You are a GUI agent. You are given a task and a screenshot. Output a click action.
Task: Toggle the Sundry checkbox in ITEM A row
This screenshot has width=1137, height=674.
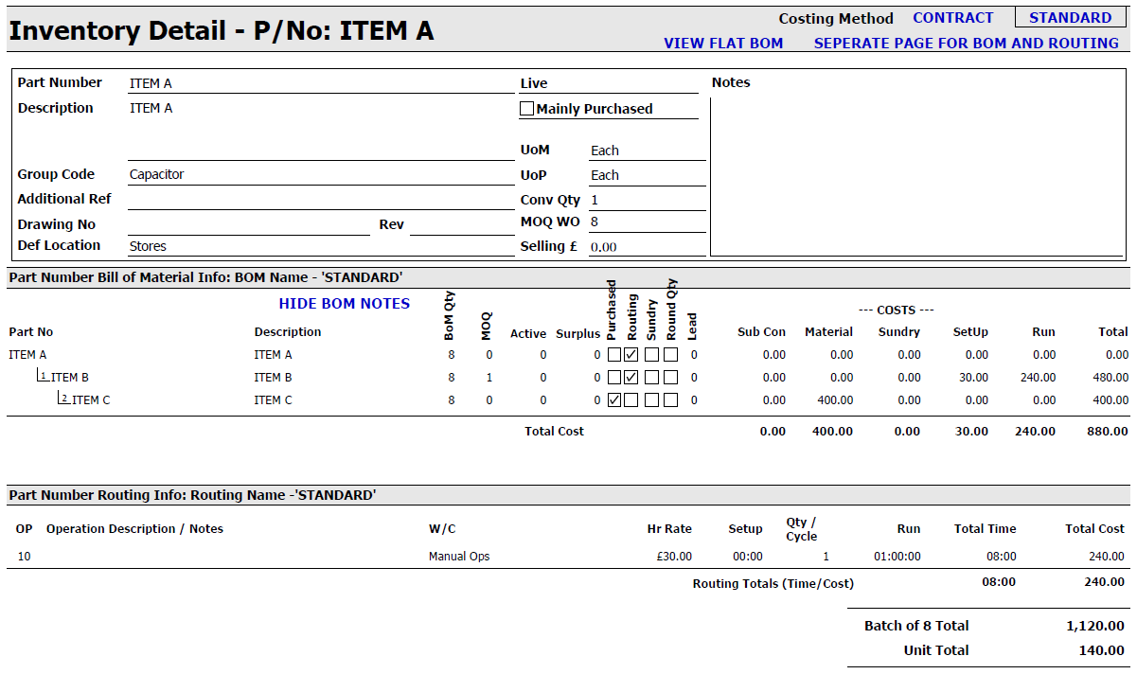coord(651,355)
